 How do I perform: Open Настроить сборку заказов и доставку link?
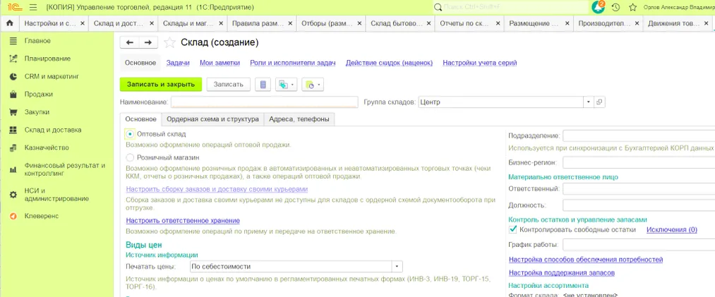click(x=217, y=189)
